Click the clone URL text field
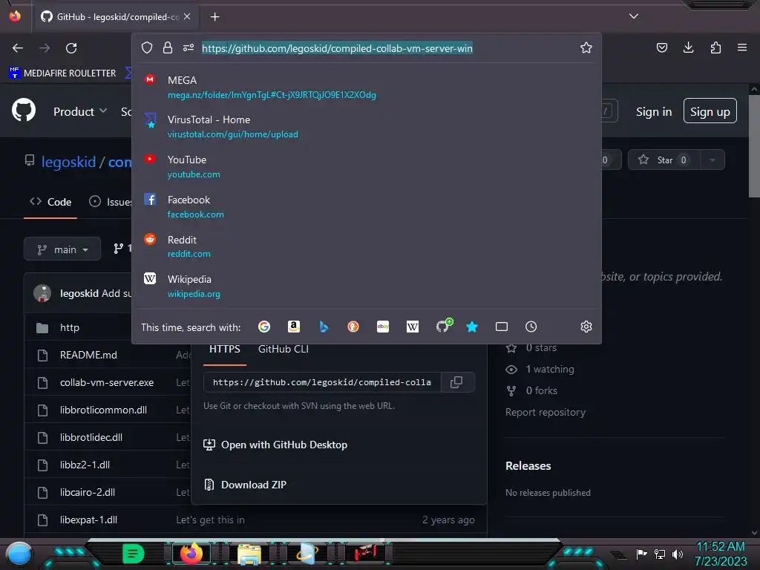The height and width of the screenshot is (570, 760). tap(322, 382)
